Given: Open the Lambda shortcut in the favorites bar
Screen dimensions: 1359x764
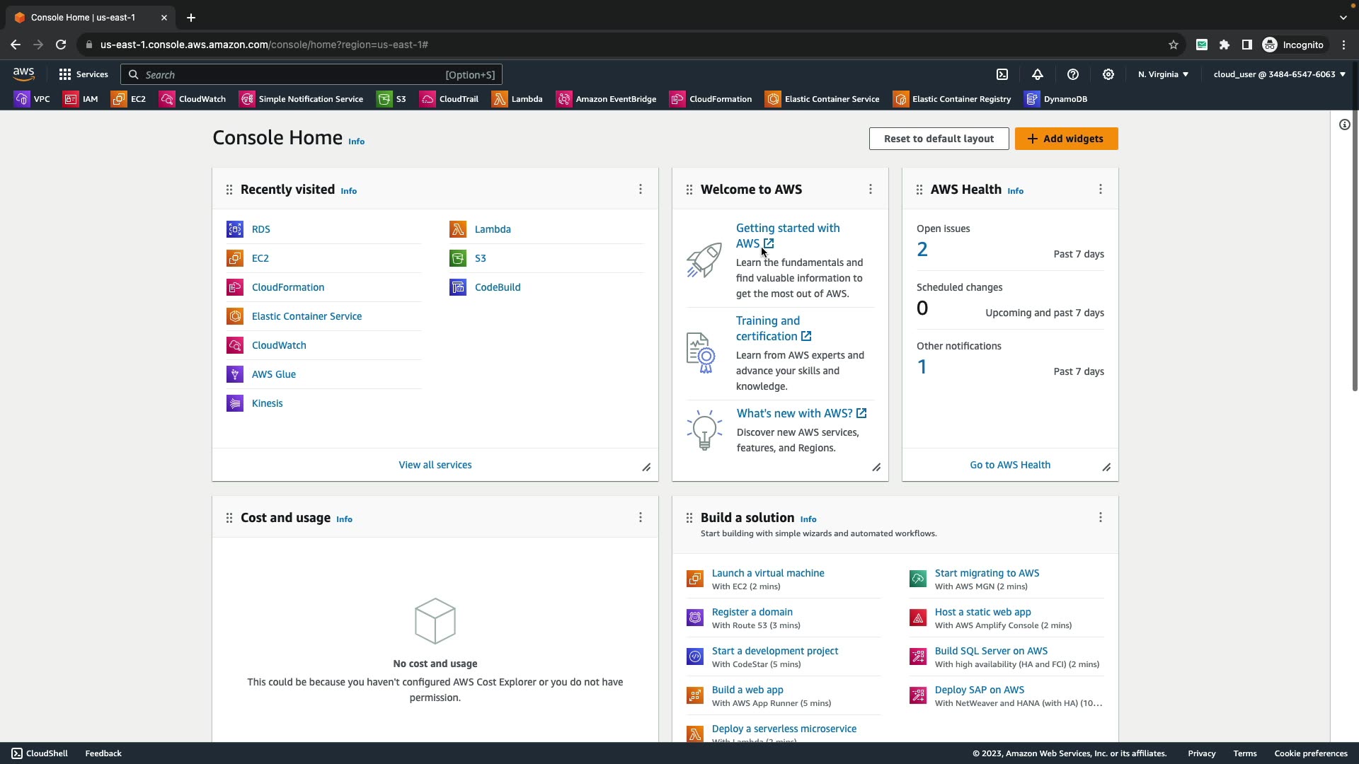Looking at the screenshot, I should 517,99.
